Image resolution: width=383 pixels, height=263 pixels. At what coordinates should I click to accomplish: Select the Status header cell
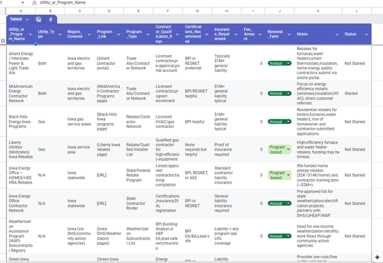coord(357,34)
